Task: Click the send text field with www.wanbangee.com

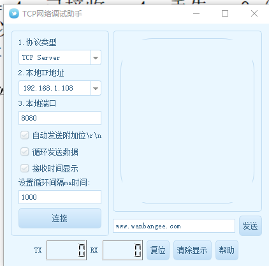Action: click(x=174, y=226)
